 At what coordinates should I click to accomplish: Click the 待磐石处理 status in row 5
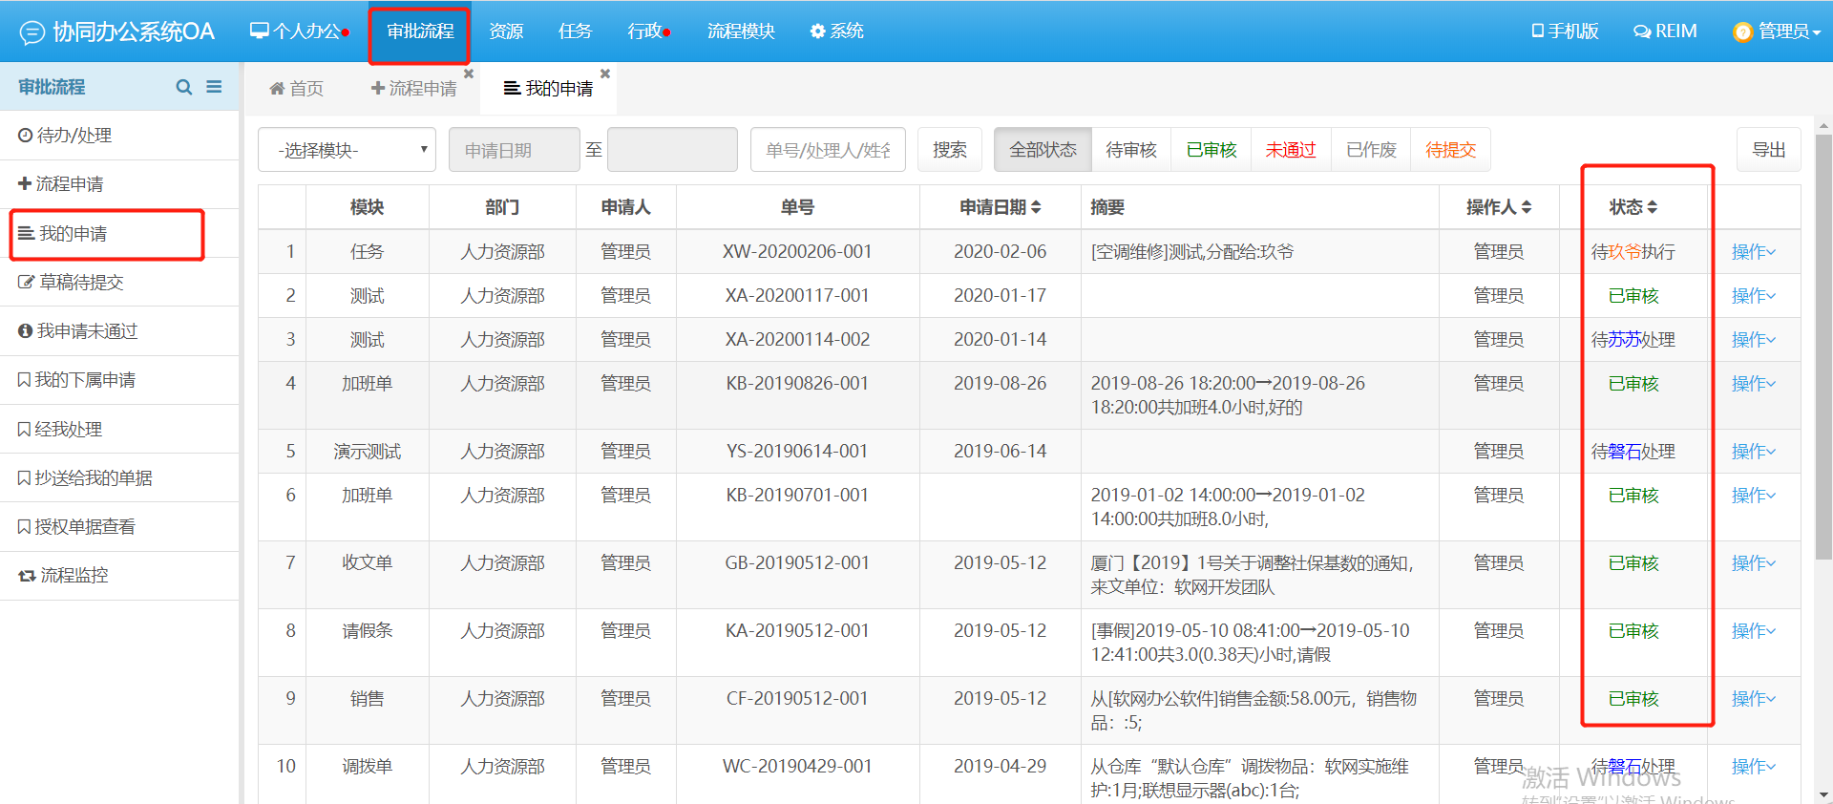(x=1633, y=452)
